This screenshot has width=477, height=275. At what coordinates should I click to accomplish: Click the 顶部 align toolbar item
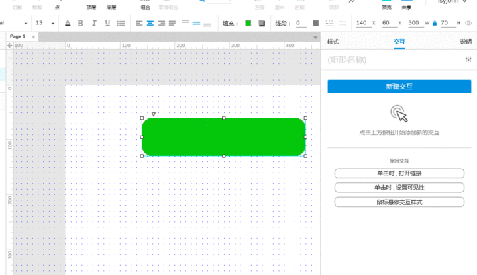coord(334,7)
